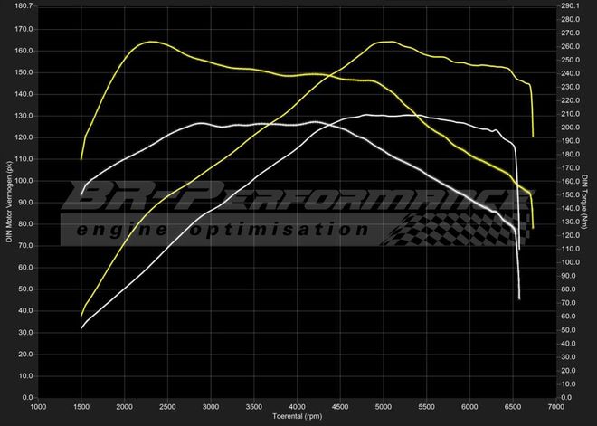
Task: Click the 0.0 origin label on left axis
Action: 27,398
